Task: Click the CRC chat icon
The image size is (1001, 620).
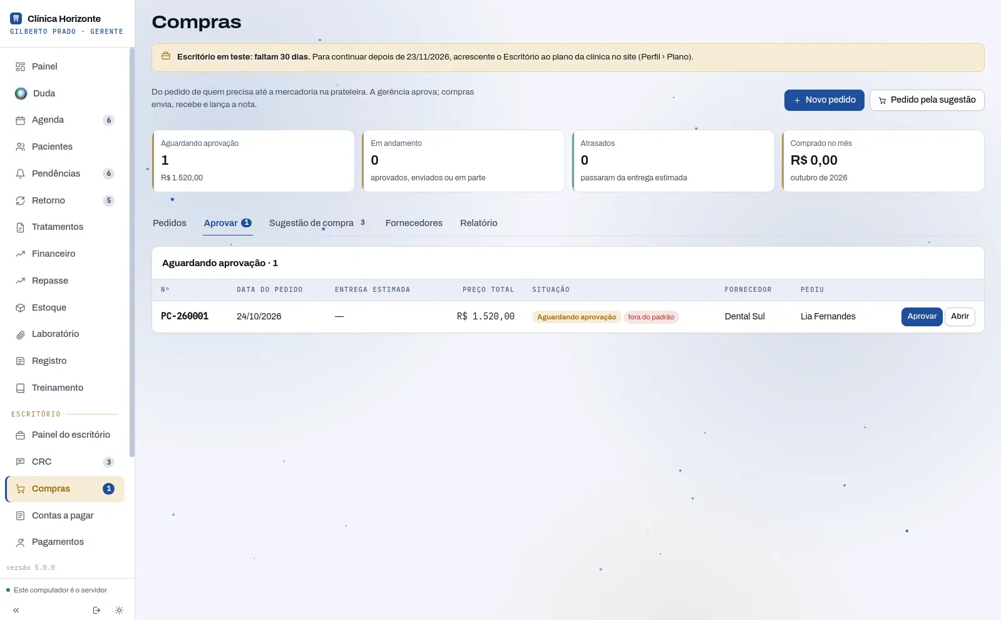Action: pos(20,462)
